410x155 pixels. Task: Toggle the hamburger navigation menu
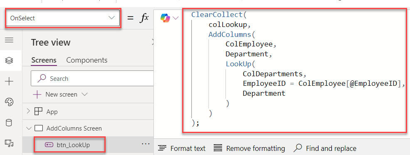pyautogui.click(x=9, y=40)
